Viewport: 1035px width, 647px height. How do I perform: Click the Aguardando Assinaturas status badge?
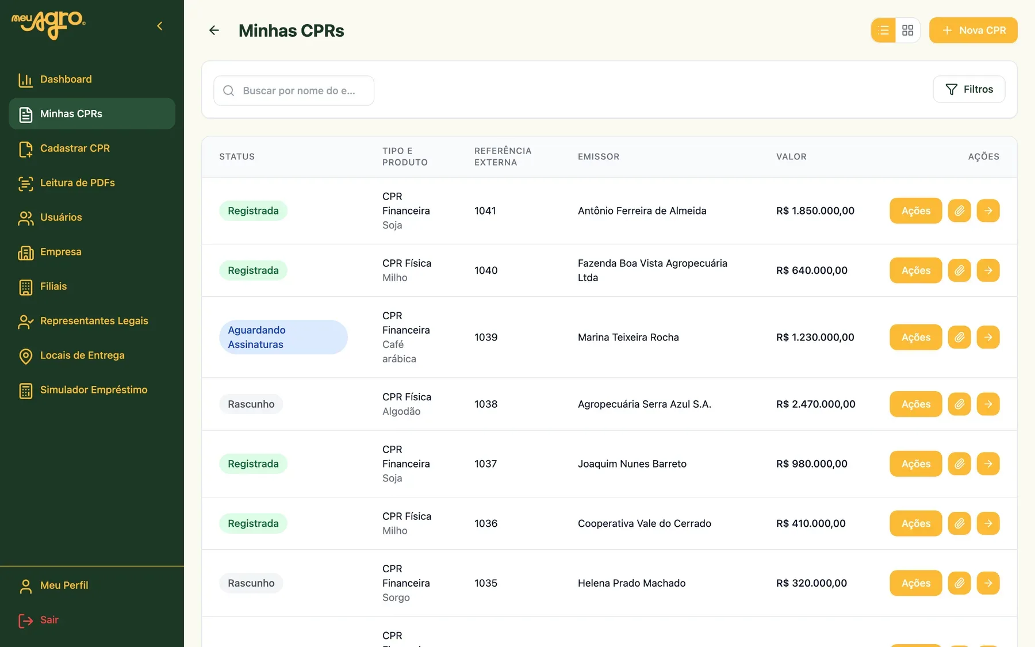283,337
